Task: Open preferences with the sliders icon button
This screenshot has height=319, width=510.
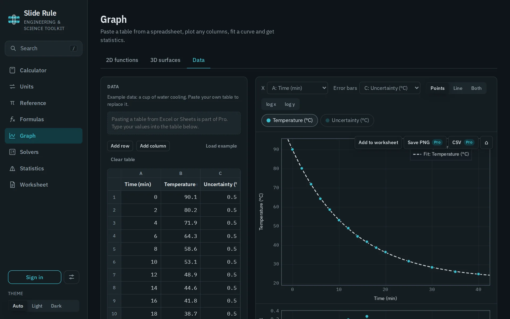Action: click(x=71, y=277)
